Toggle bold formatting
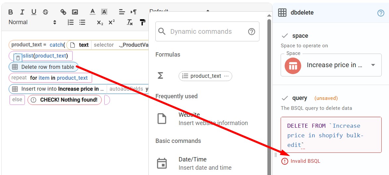Image resolution: width=389 pixels, height=175 pixels. [11, 12]
